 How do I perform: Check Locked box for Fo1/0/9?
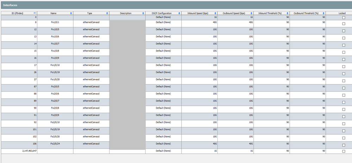click(x=344, y=59)
